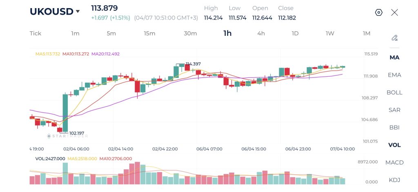Open chart settings hexagon icon
The height and width of the screenshot is (192, 418).
coord(378,13)
